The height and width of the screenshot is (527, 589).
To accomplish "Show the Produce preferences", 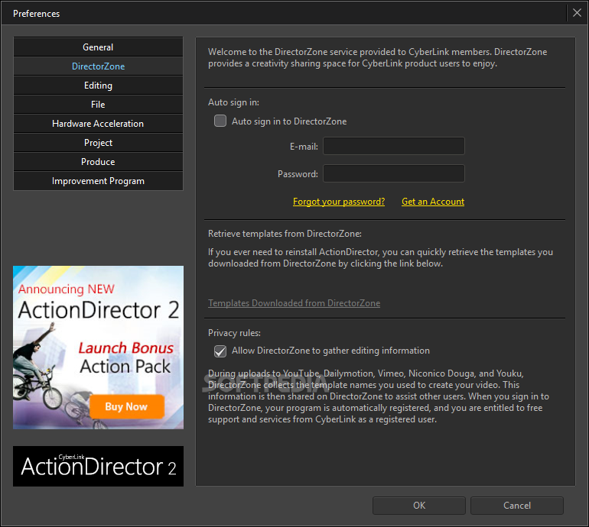I will (98, 162).
